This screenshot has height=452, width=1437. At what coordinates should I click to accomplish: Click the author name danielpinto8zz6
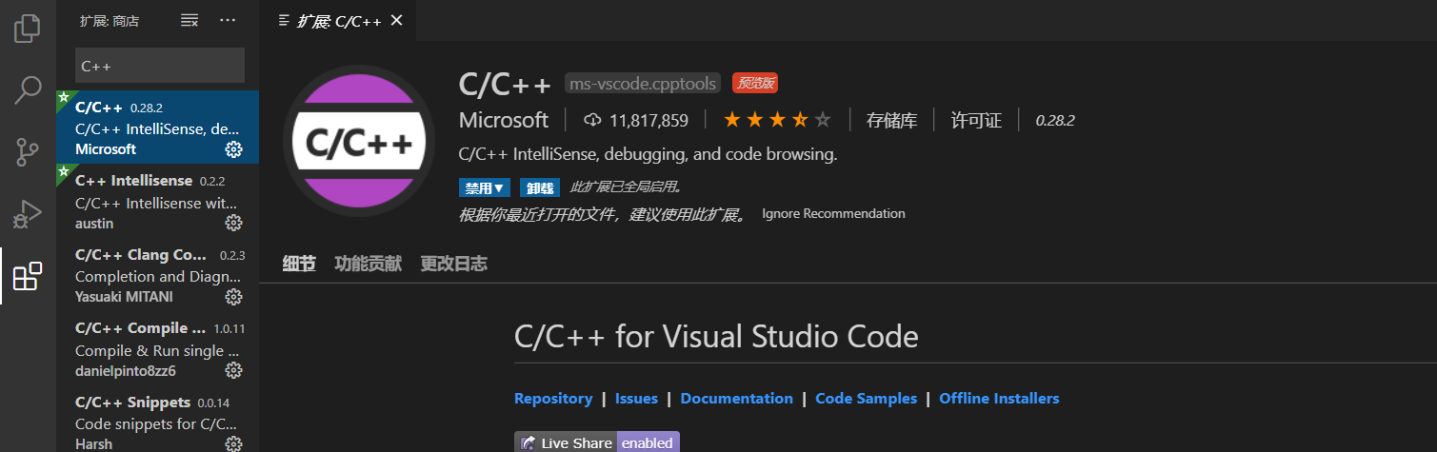tap(126, 370)
